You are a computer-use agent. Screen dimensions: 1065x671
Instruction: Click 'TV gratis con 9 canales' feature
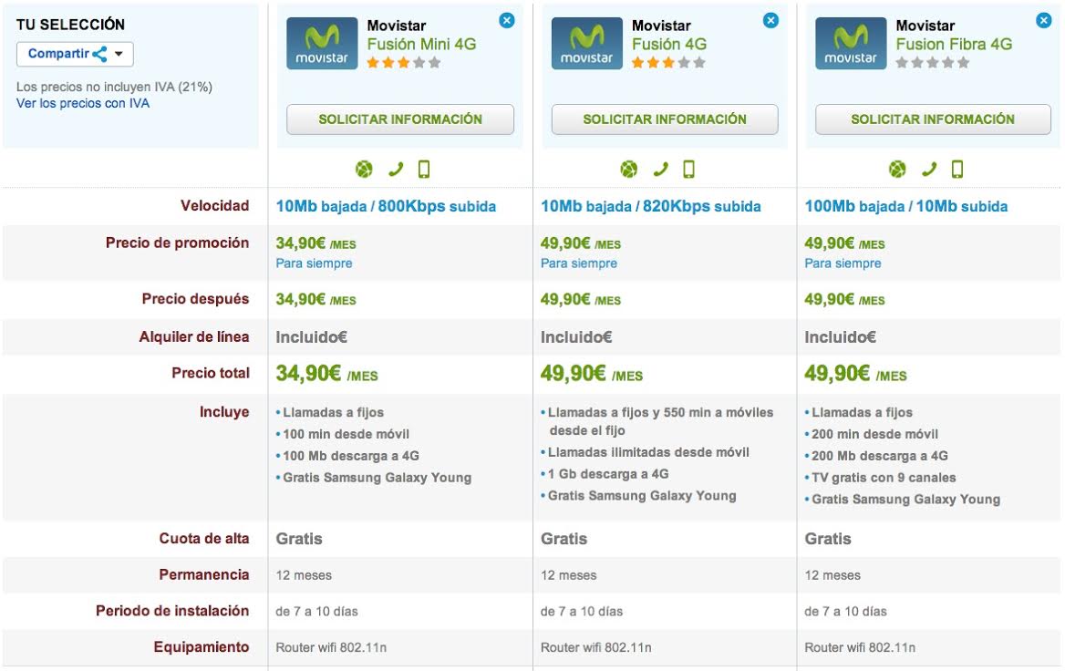click(x=884, y=478)
